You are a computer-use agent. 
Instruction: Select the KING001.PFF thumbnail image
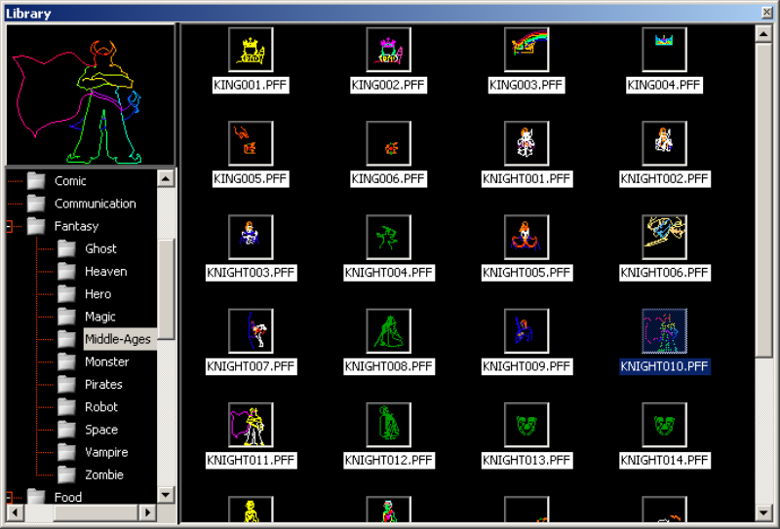click(251, 50)
